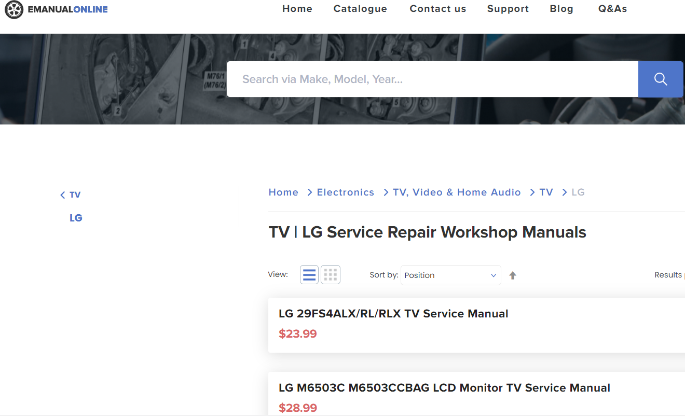Open Support in the top navigation
Image resolution: width=685 pixels, height=417 pixels.
[508, 9]
